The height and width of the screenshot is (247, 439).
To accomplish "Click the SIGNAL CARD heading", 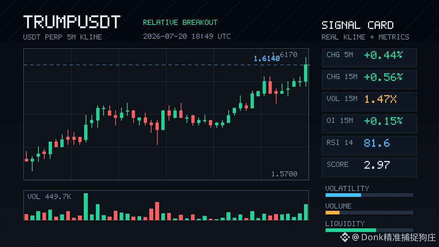I will pyautogui.click(x=357, y=25).
